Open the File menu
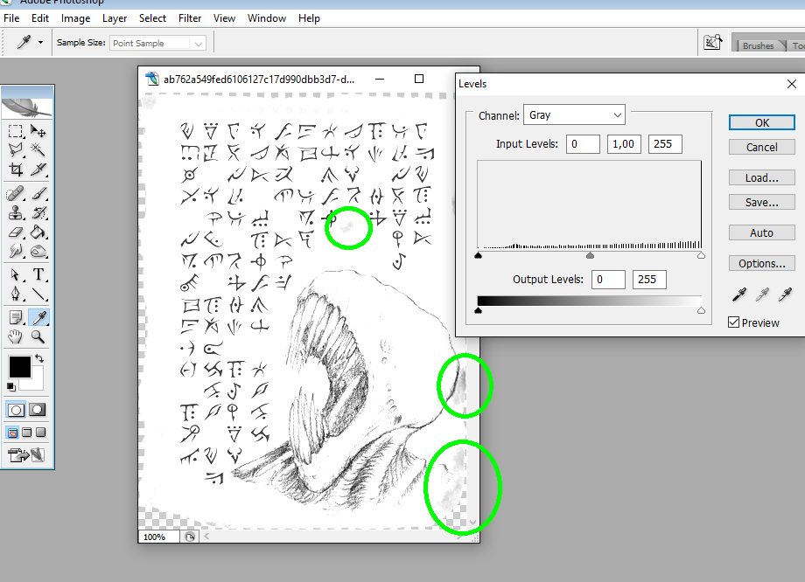The width and height of the screenshot is (805, 582). click(11, 18)
